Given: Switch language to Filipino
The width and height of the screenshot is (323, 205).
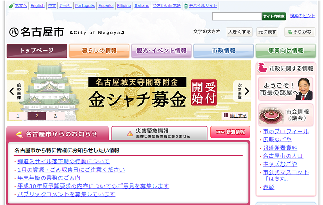Looking at the screenshot, I should click(124, 6).
